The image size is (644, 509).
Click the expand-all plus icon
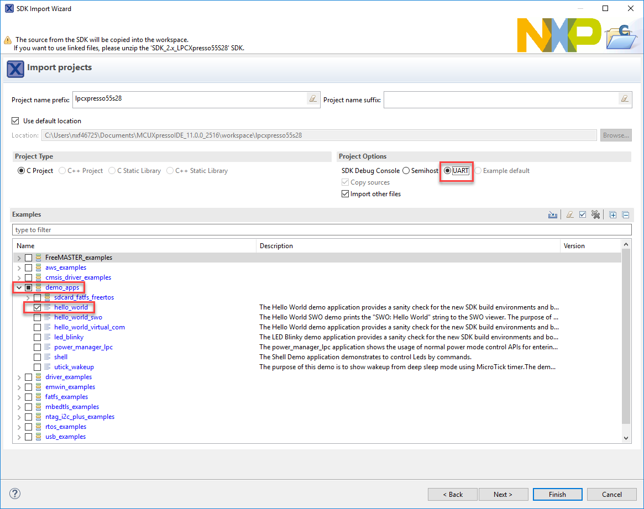click(x=612, y=215)
